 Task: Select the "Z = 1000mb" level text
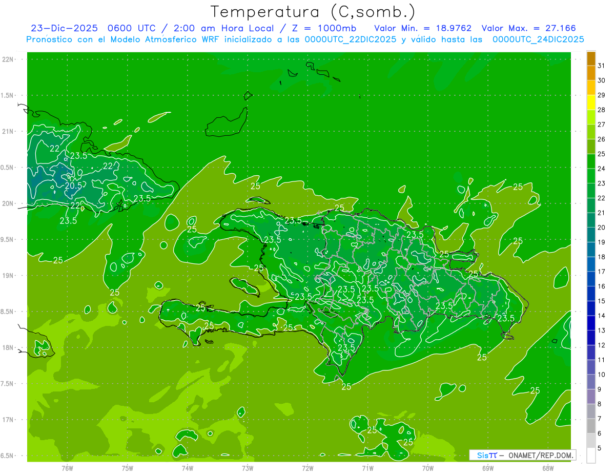click(x=325, y=28)
